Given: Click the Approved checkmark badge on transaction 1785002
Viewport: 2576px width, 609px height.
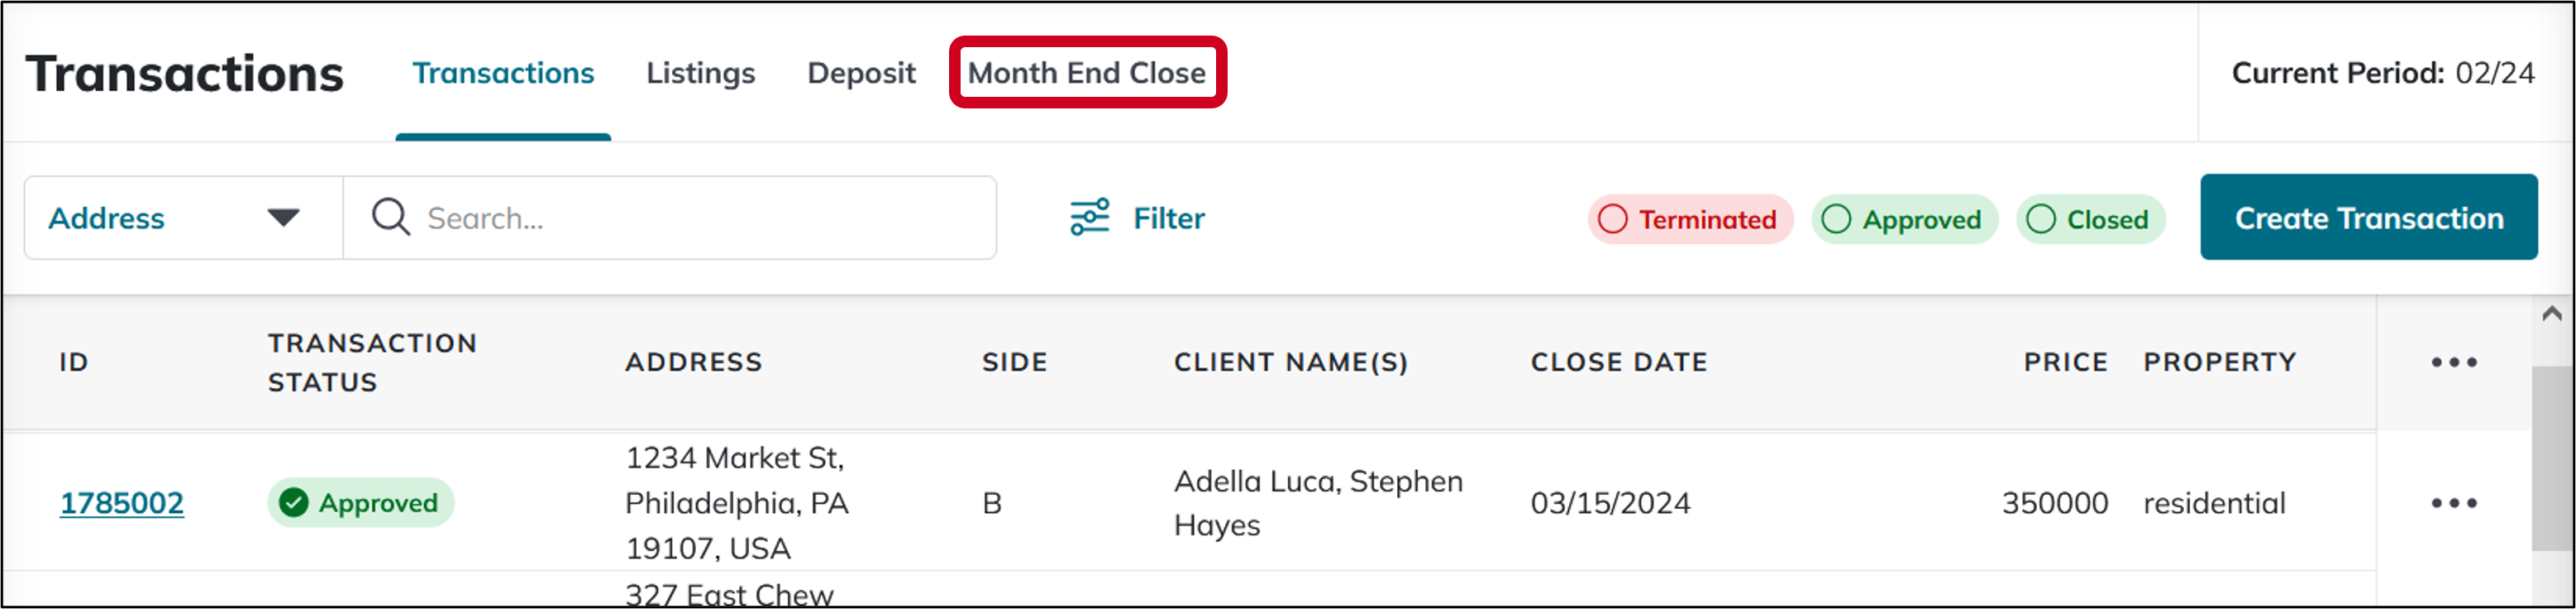Looking at the screenshot, I should click(296, 503).
